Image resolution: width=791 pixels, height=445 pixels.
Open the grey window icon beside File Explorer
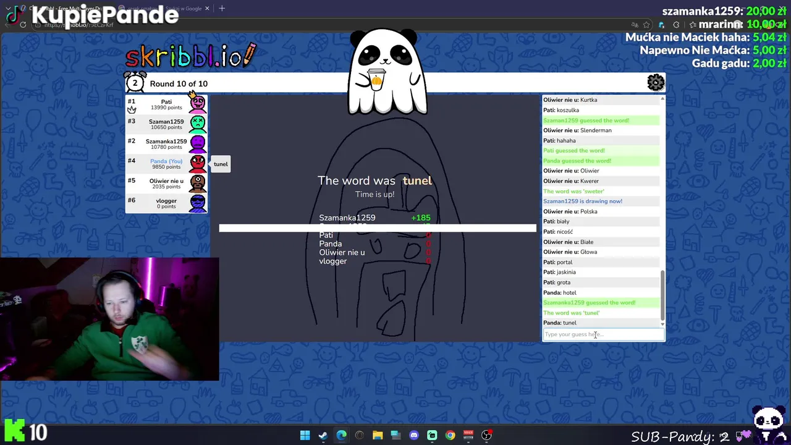[395, 435]
